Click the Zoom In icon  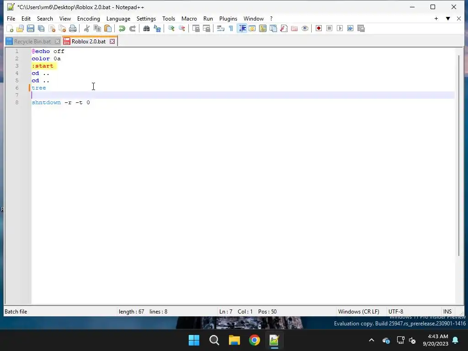pyautogui.click(x=171, y=28)
